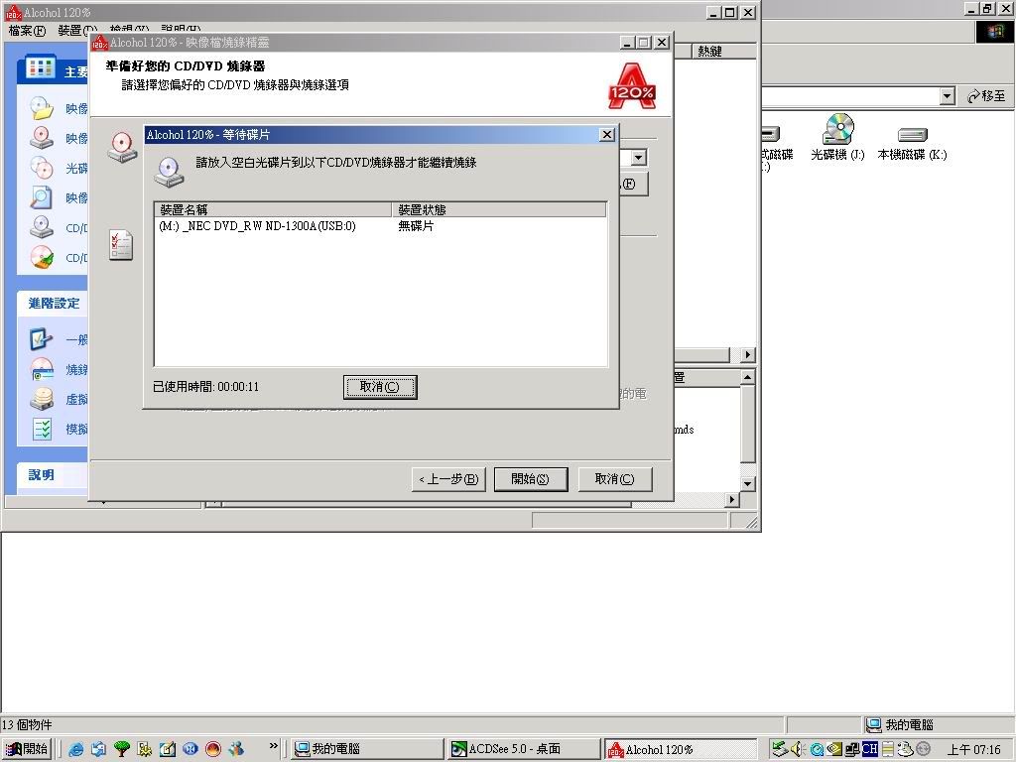
Task: Click the CD/DVD erase wizard icon in the sidebar
Action: coord(42,257)
